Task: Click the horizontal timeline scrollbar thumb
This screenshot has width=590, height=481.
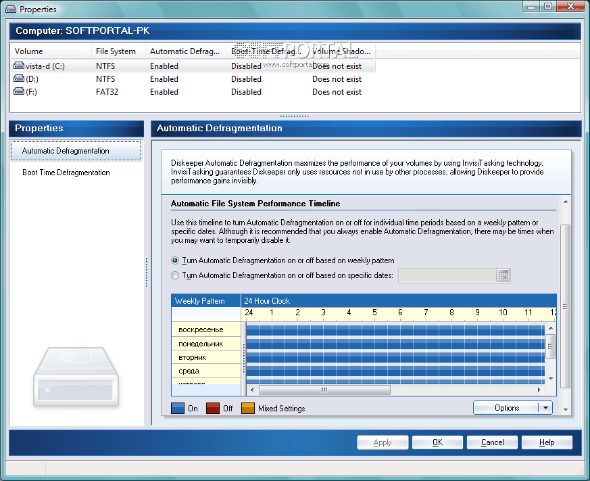Action: click(x=324, y=390)
